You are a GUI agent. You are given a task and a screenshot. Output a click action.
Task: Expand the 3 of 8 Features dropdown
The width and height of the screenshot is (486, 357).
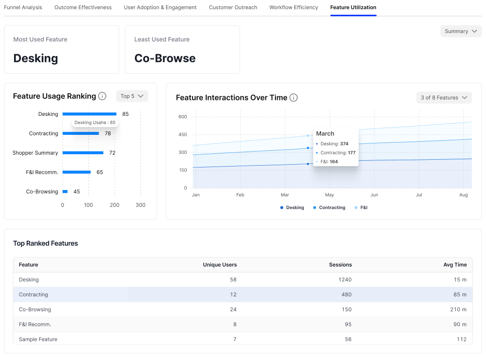[x=444, y=98]
